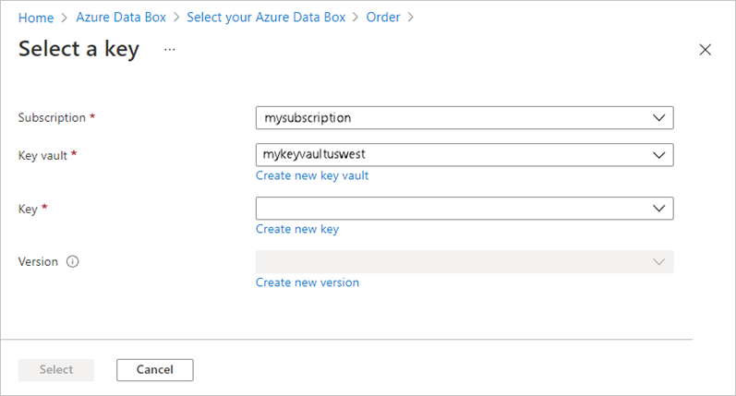Click the Select a key heading

click(x=78, y=49)
